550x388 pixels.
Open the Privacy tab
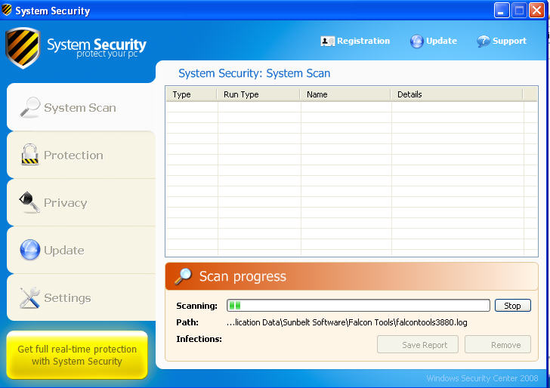[81, 202]
